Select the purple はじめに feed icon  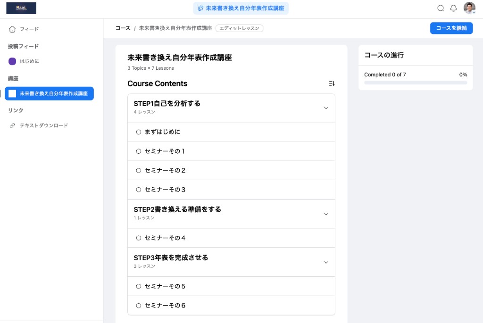13,61
